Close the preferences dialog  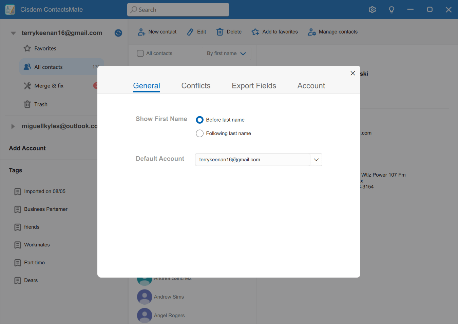[353, 73]
